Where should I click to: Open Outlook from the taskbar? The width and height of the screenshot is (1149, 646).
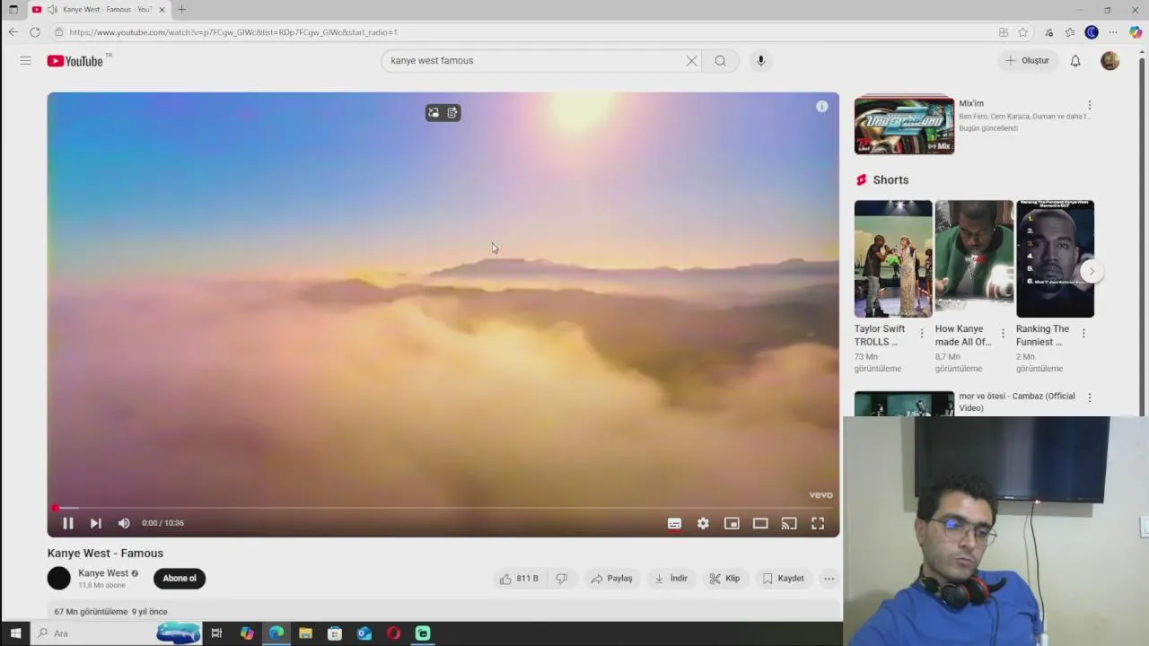click(x=364, y=633)
